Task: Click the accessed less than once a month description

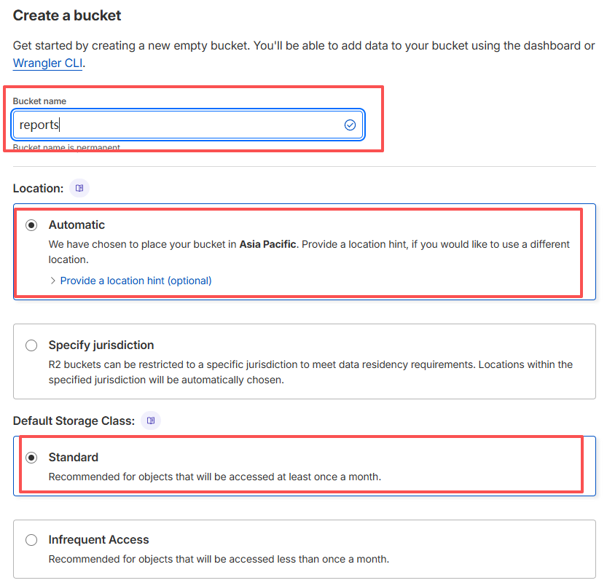Action: (219, 559)
